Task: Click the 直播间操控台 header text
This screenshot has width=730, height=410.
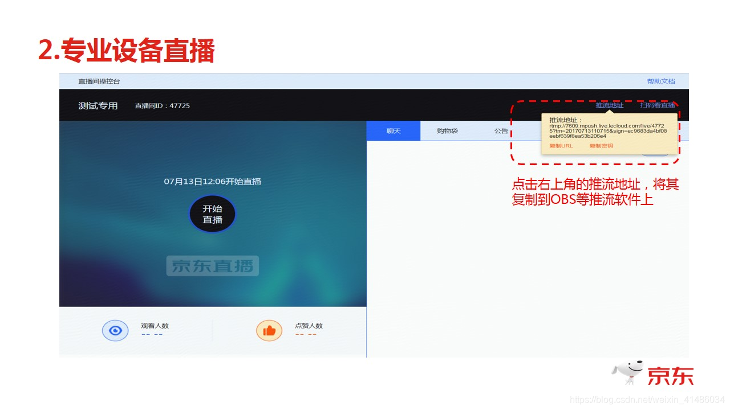Action: pyautogui.click(x=99, y=81)
